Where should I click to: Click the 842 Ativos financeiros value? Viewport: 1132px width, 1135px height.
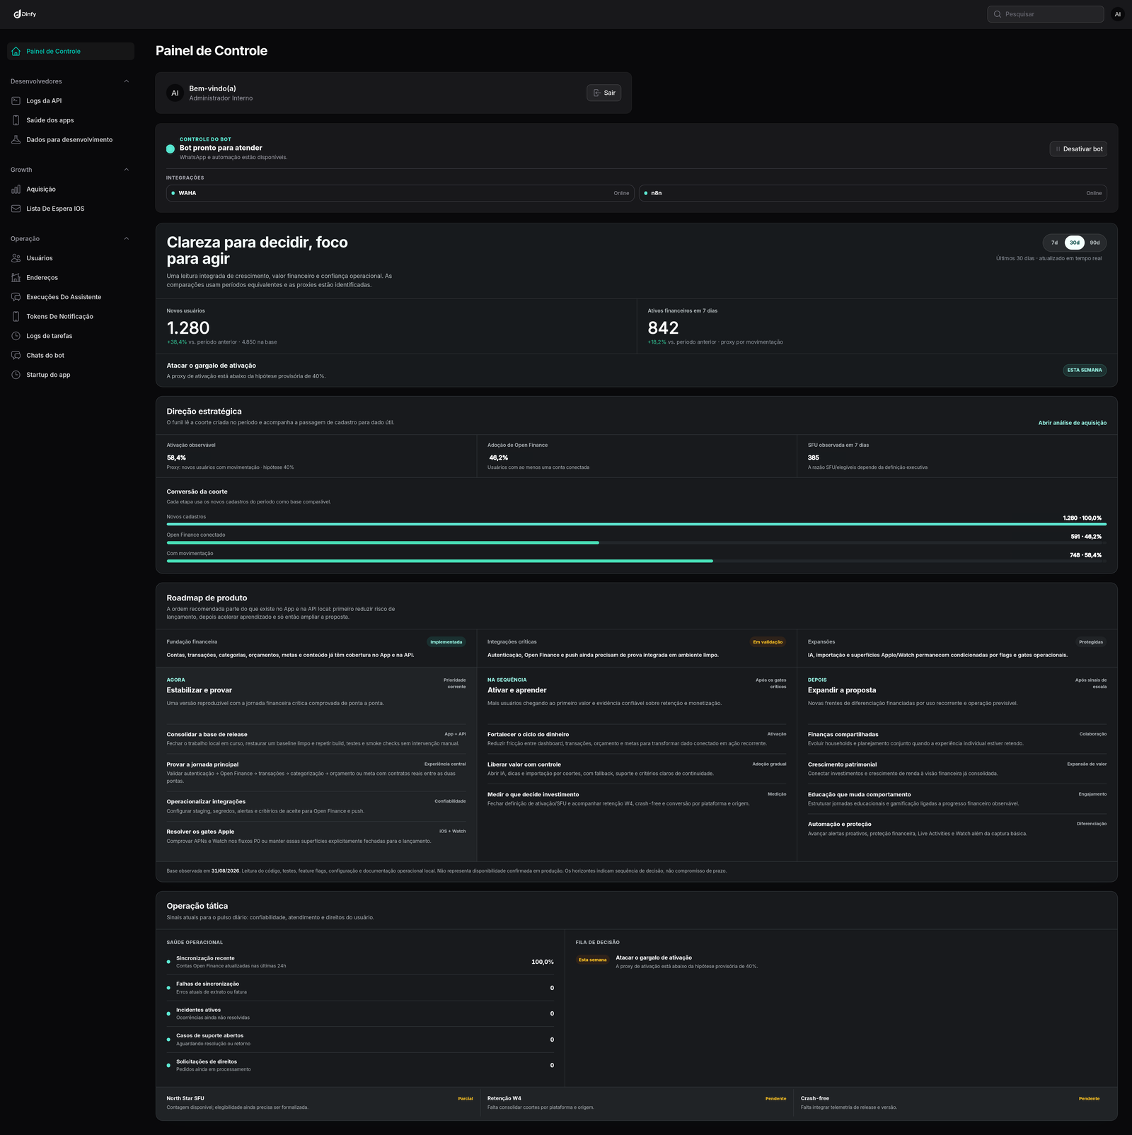(x=663, y=328)
